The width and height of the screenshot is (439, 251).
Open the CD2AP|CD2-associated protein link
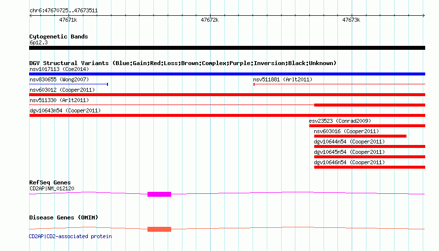click(x=70, y=236)
